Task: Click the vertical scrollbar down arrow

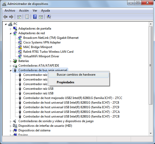Action: [x=151, y=133]
